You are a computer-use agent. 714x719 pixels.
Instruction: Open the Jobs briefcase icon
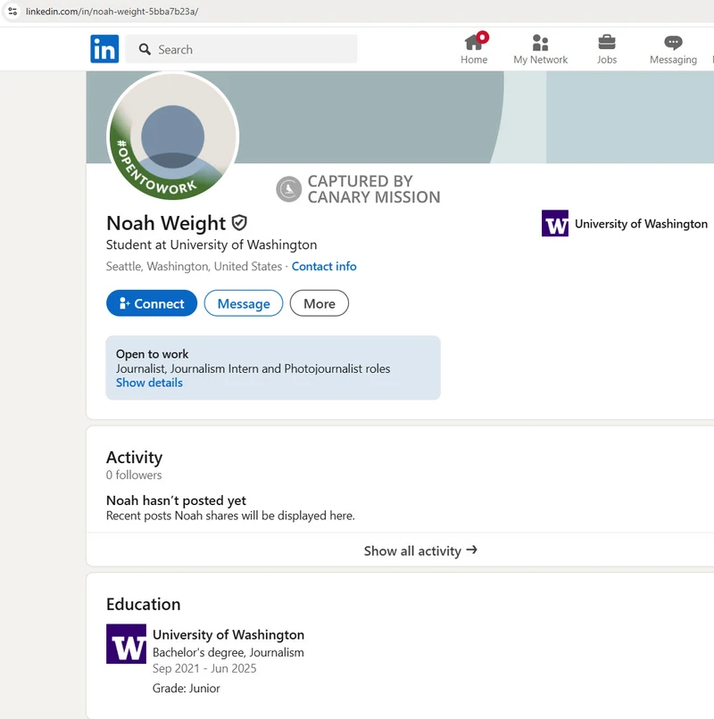607,42
